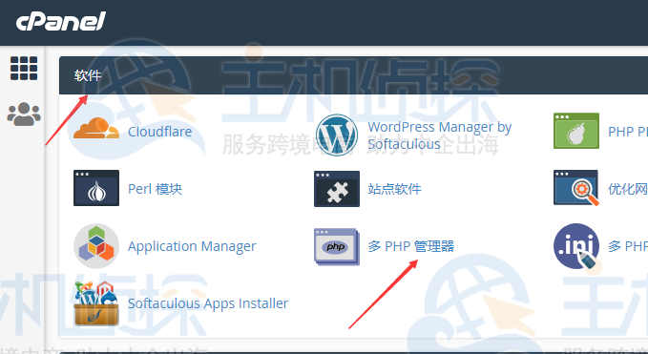
Task: Open the 优化网站 link text
Action: (628, 189)
